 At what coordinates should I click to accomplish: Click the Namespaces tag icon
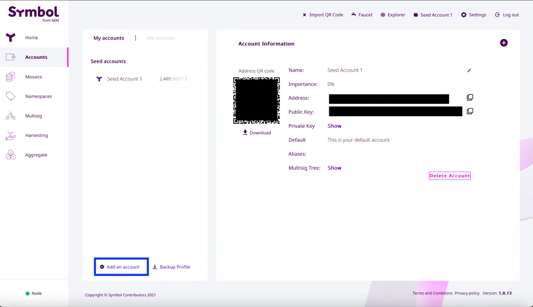click(x=10, y=96)
